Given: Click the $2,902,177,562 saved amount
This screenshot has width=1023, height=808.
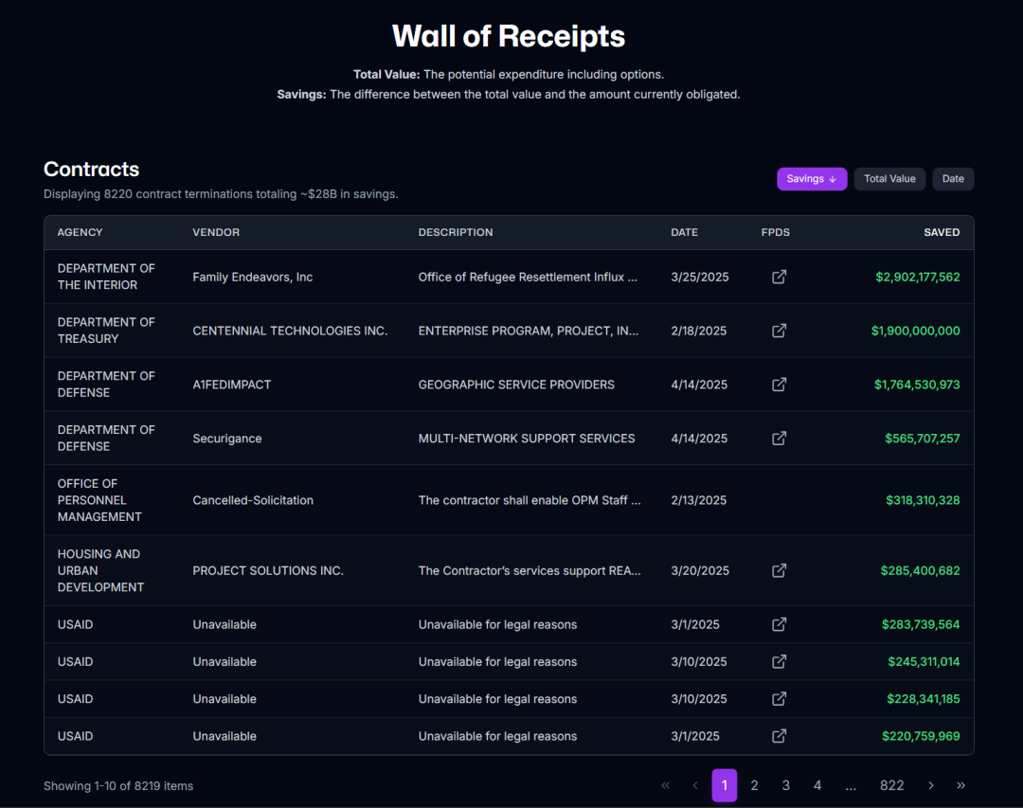Looking at the screenshot, I should pyautogui.click(x=917, y=277).
